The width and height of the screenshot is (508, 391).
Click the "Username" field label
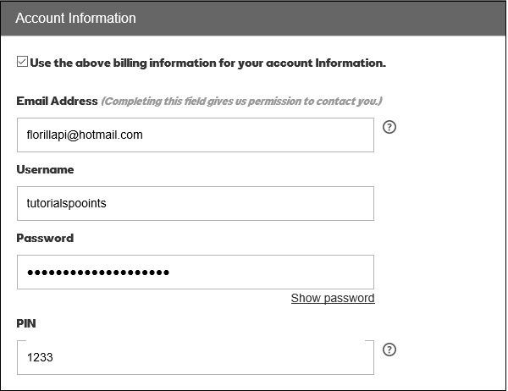45,169
